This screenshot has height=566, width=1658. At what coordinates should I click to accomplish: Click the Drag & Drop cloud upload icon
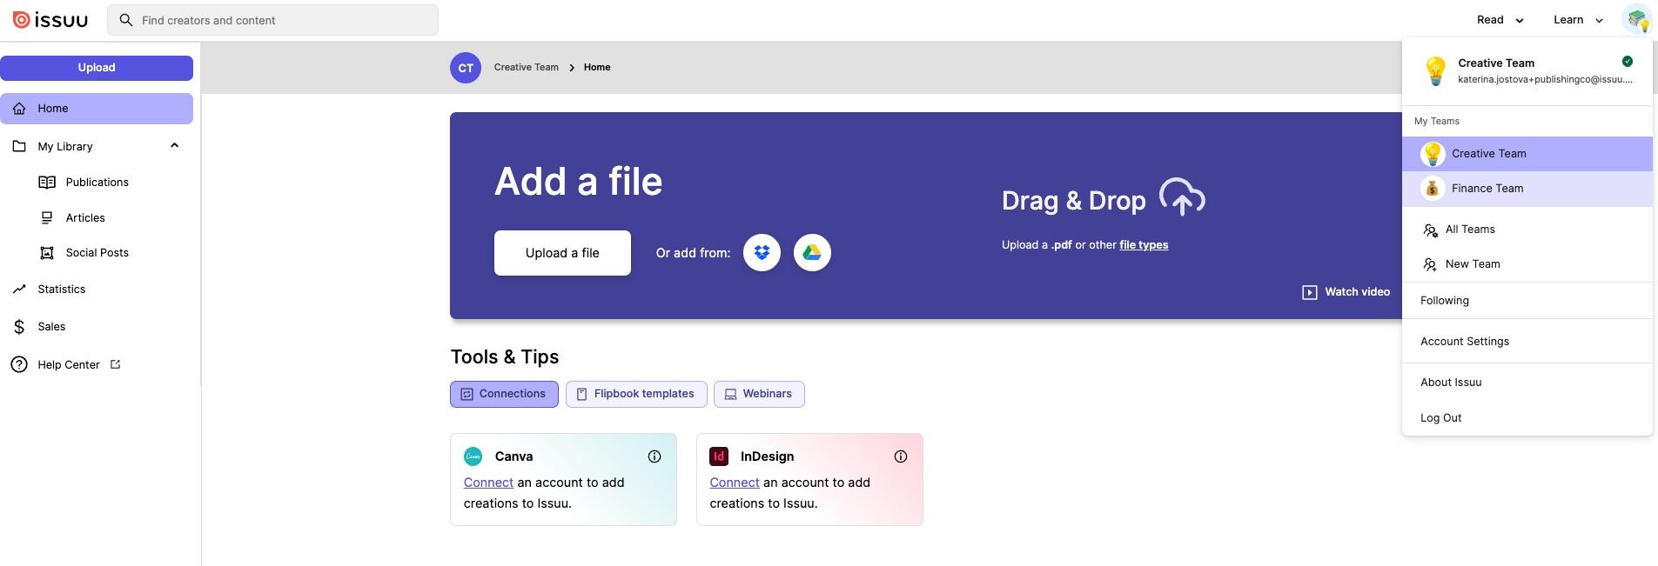tap(1182, 196)
